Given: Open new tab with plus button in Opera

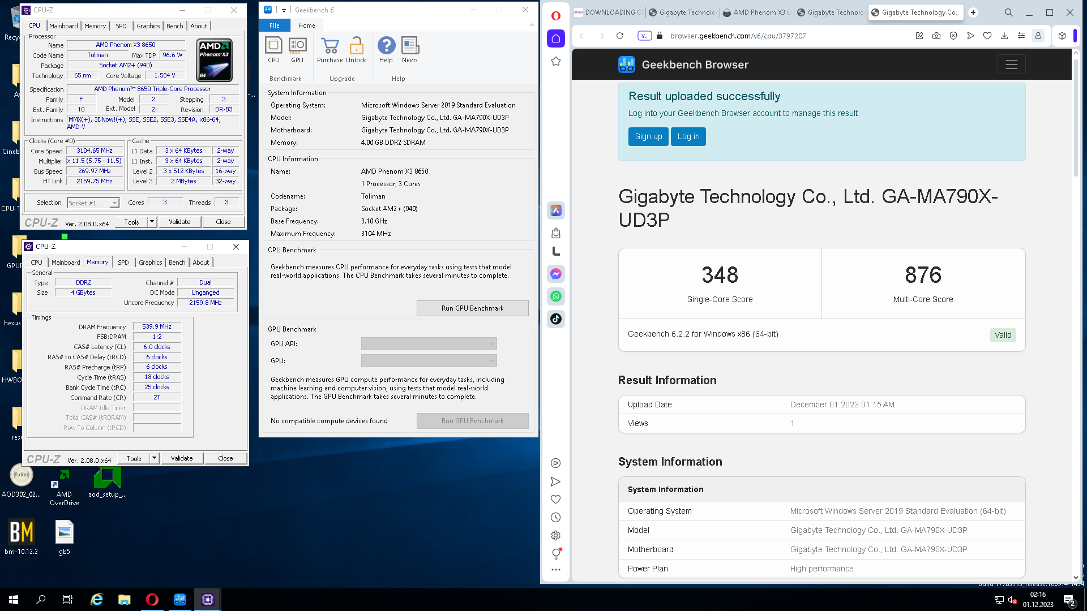Looking at the screenshot, I should coord(973,12).
